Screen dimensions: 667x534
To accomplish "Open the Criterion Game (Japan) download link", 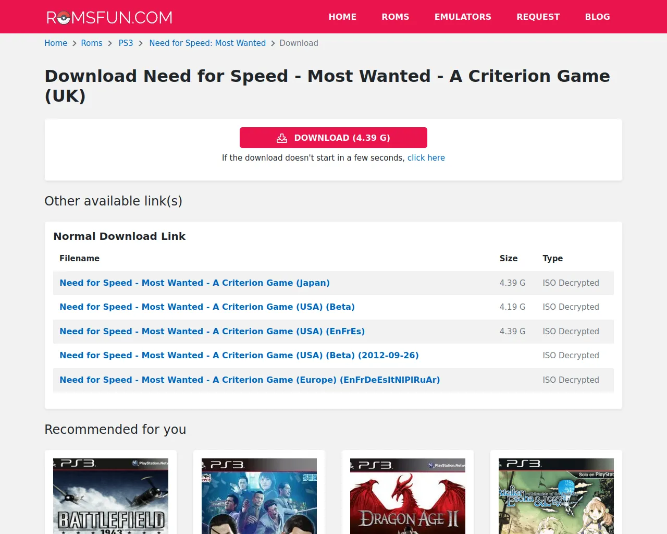I will (x=194, y=283).
